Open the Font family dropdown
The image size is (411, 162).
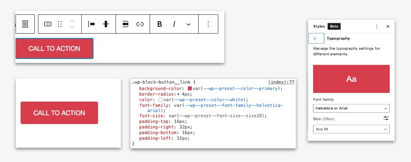pos(351,108)
